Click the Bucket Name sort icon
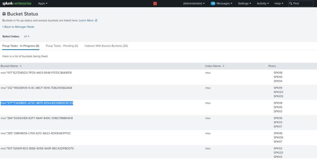Viewport: 317px width, 161px height. point(21,66)
